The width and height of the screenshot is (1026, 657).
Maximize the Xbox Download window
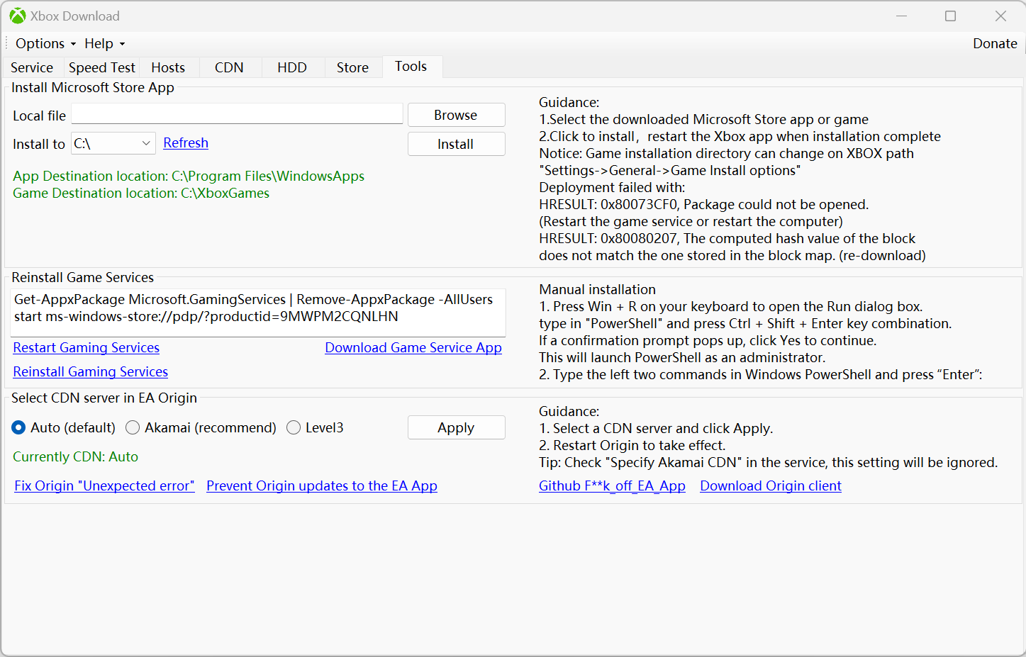point(951,16)
